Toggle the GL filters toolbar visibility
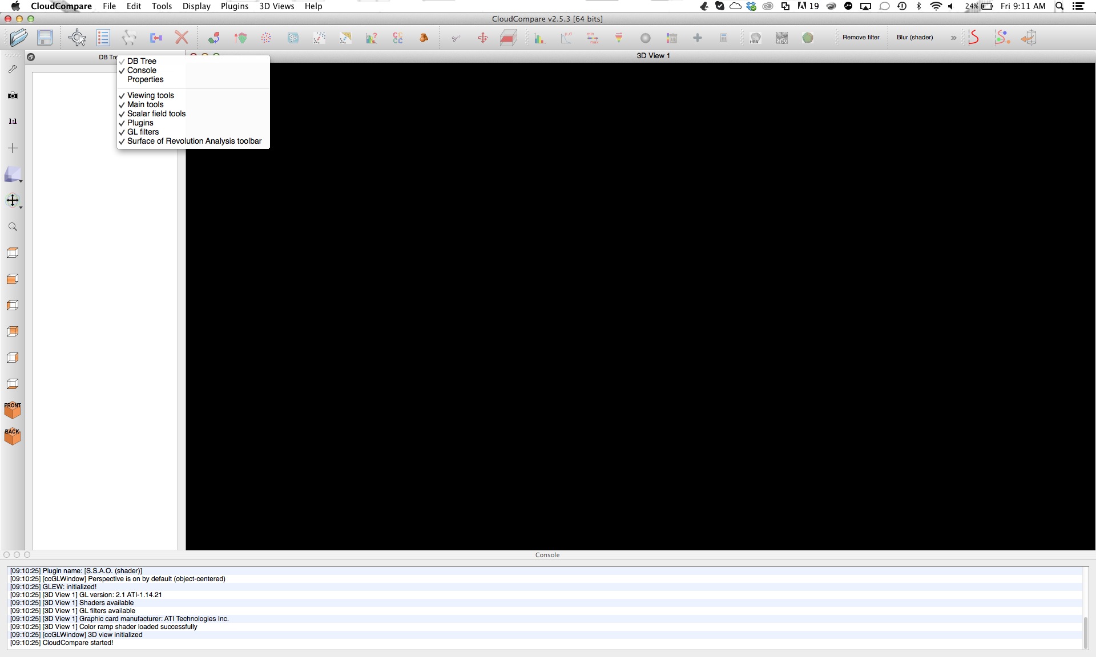The image size is (1096, 657). (x=143, y=132)
